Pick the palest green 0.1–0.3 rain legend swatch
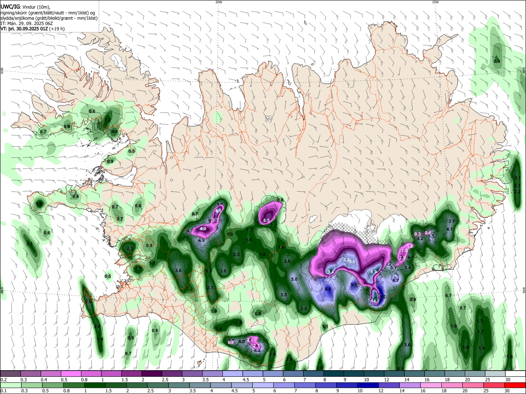This screenshot has height=394, width=526. tap(10, 385)
